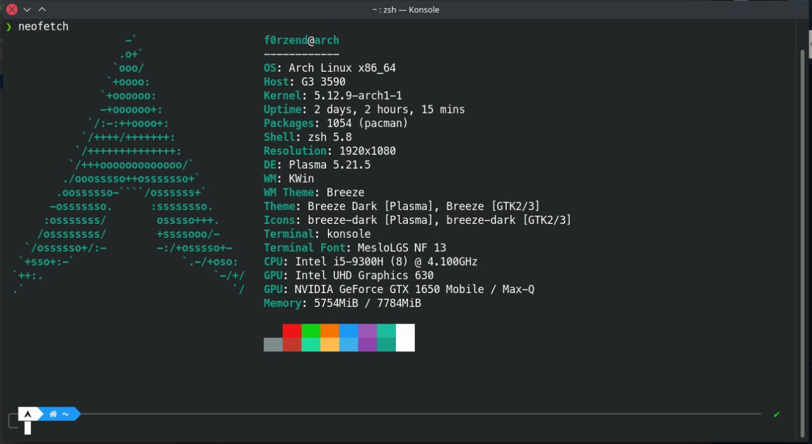Click the 'Resolution: 1920x1080' line
This screenshot has height=444, width=812.
[330, 151]
